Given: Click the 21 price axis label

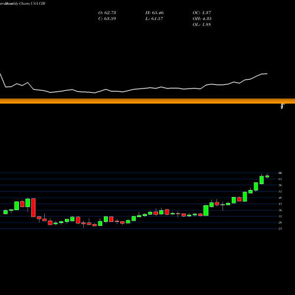Looking at the screenshot, I should point(280,229).
